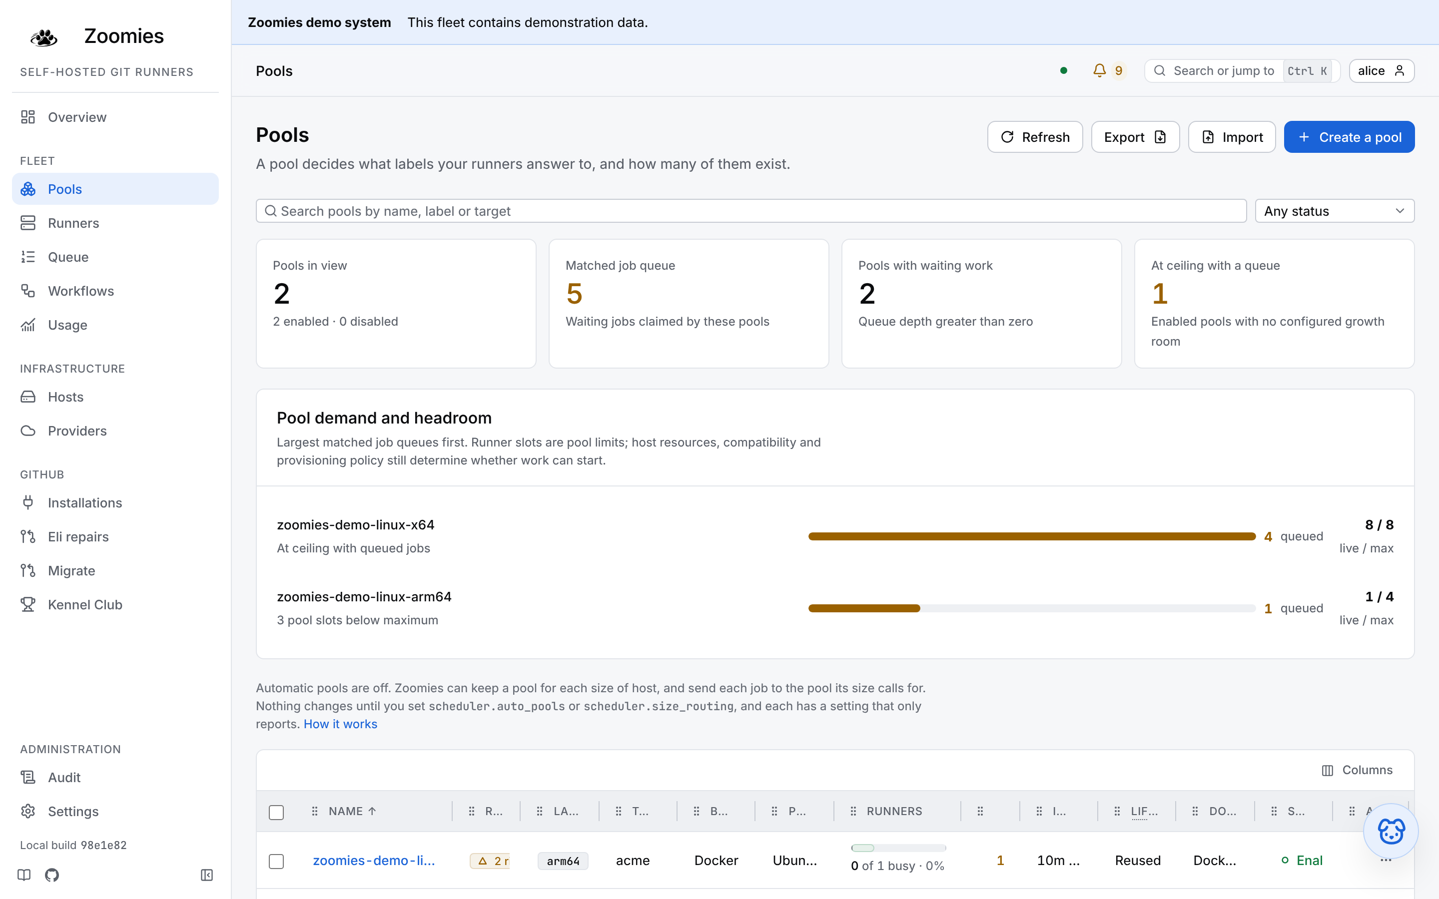Screen dimensions: 1439x899
Task: Open the zoomies-demo-li... pool link
Action: 374,861
